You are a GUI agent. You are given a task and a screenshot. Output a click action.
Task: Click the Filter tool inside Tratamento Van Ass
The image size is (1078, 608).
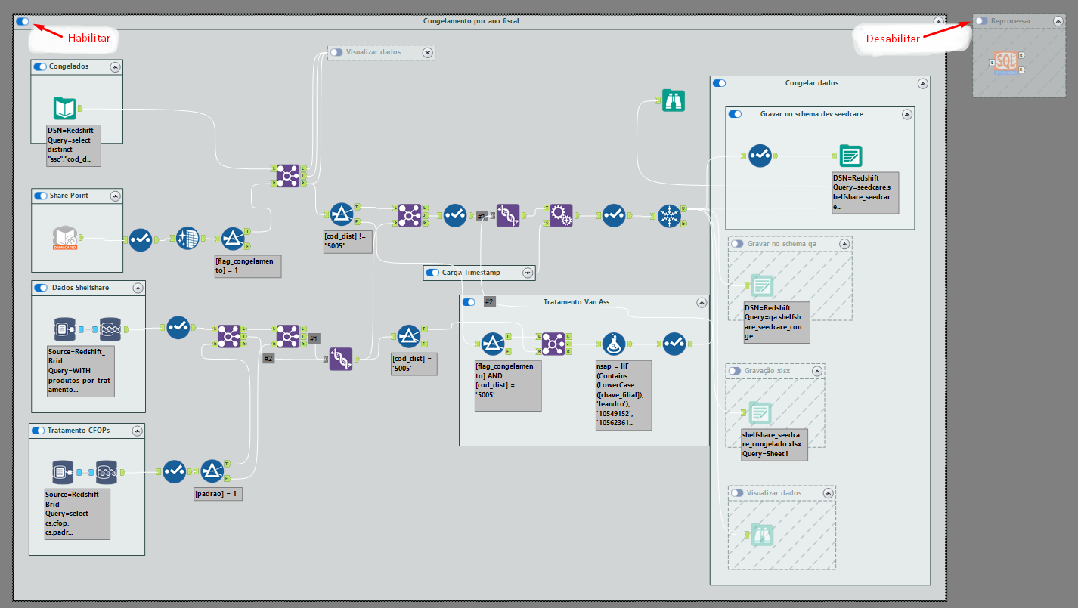tap(492, 344)
